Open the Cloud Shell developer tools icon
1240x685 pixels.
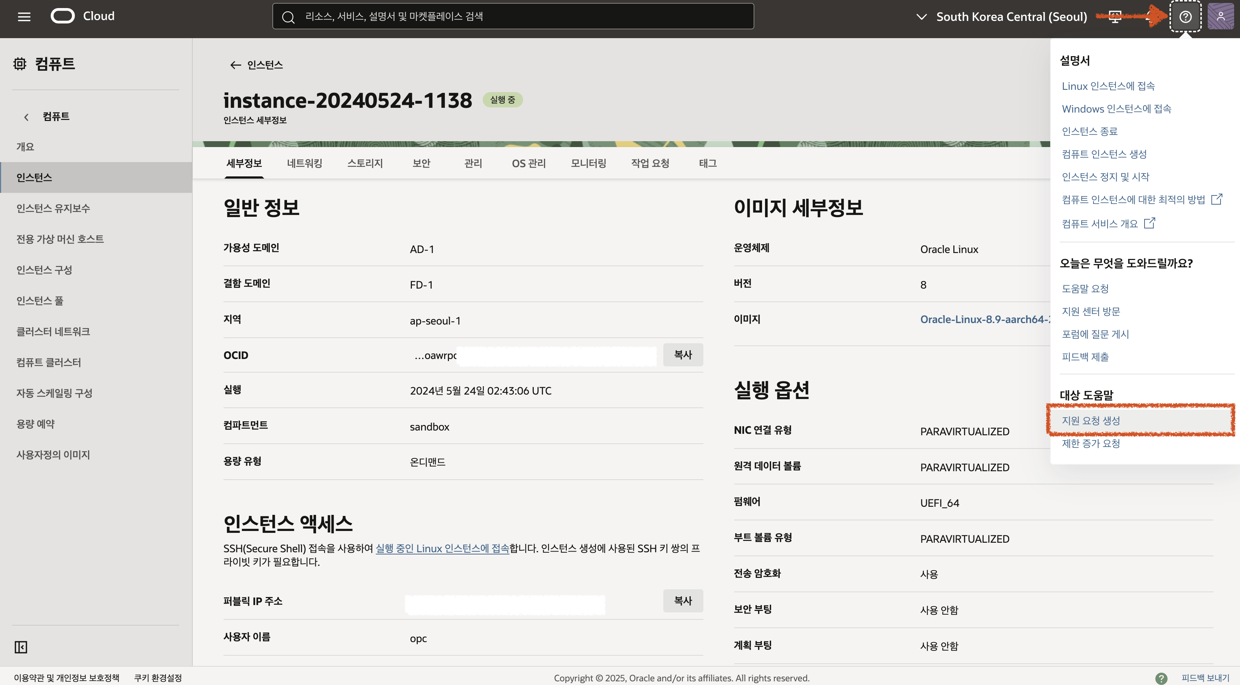click(x=1115, y=17)
